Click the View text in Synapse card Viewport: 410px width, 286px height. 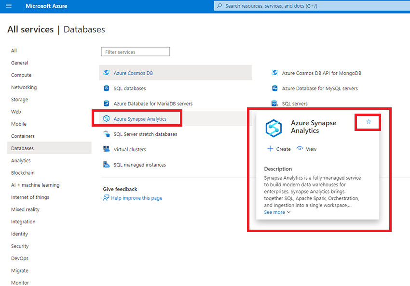(311, 149)
